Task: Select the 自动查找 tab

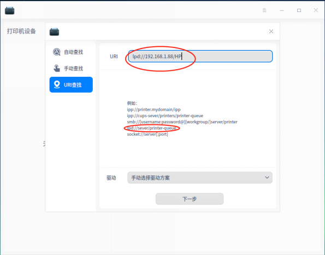Action: click(x=71, y=52)
